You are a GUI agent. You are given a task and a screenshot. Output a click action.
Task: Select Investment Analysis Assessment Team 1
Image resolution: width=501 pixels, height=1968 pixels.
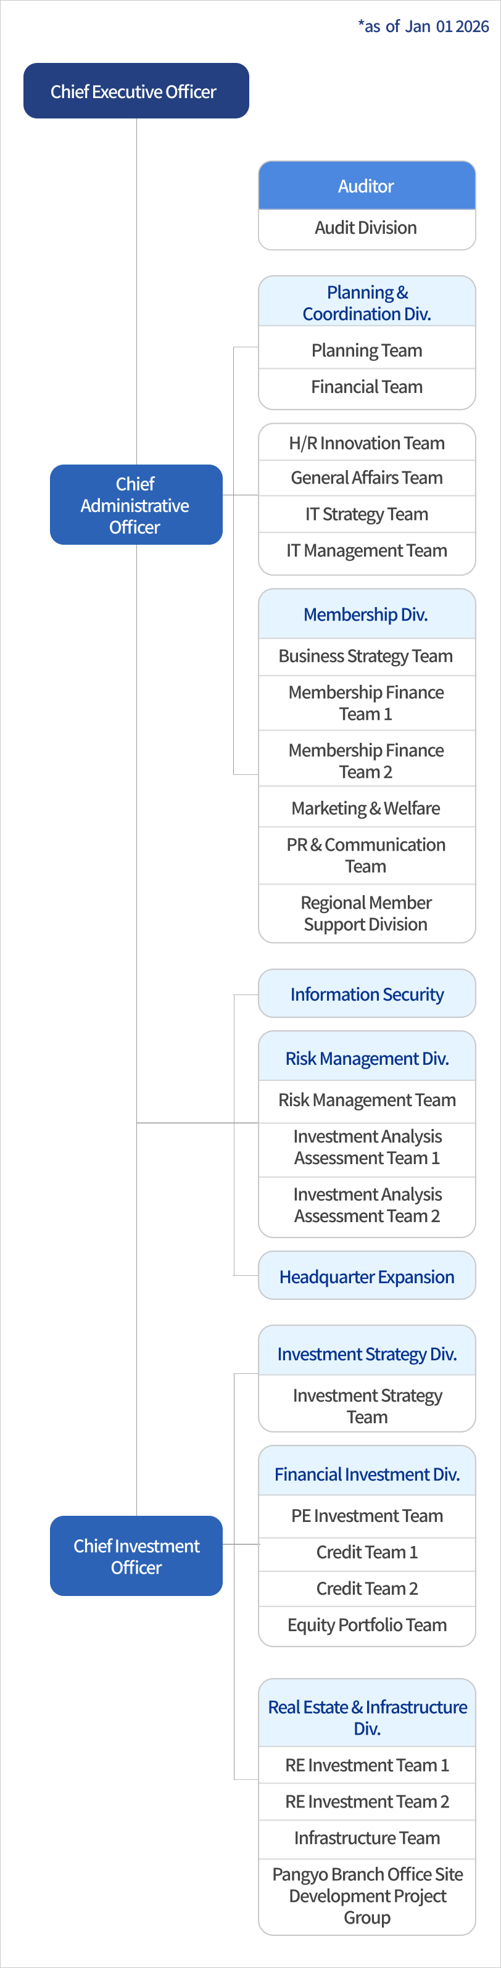click(x=366, y=1147)
